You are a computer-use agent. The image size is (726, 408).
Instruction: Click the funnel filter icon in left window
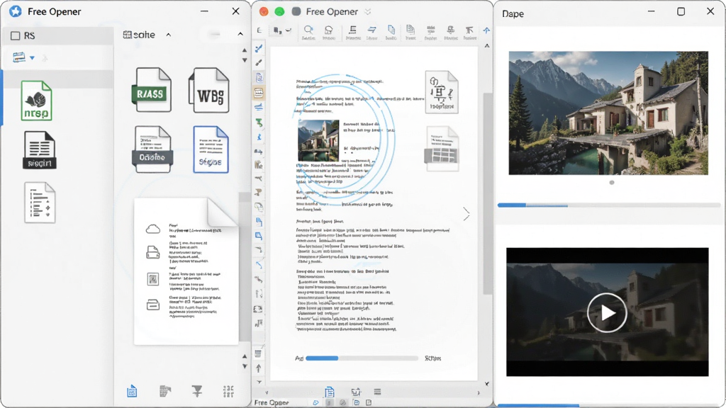pyautogui.click(x=197, y=391)
